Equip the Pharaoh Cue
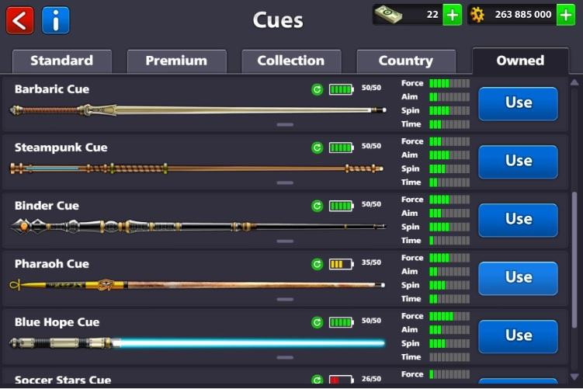Viewport: 583px width, 389px height. click(x=518, y=278)
